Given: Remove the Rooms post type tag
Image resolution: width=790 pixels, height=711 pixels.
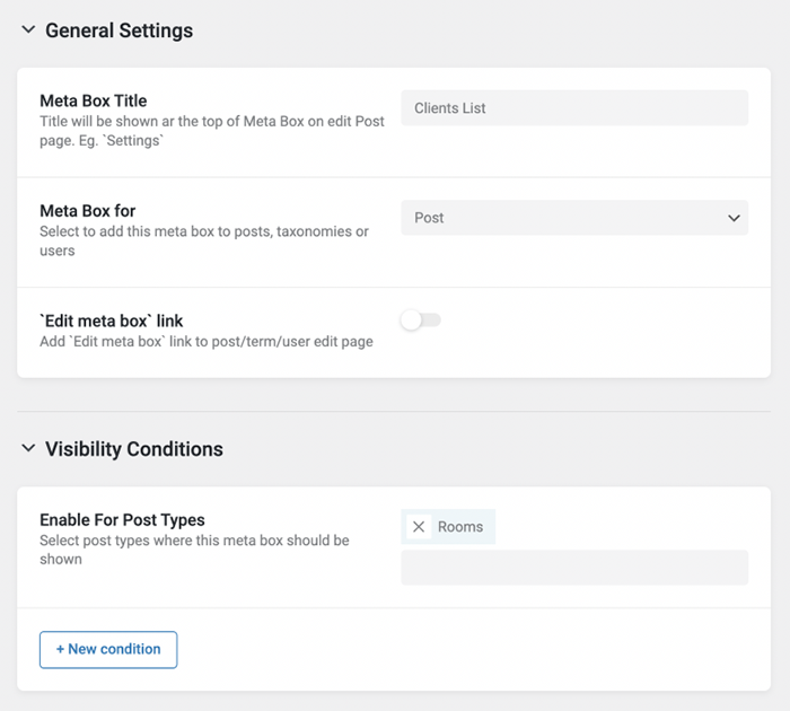Looking at the screenshot, I should 419,527.
